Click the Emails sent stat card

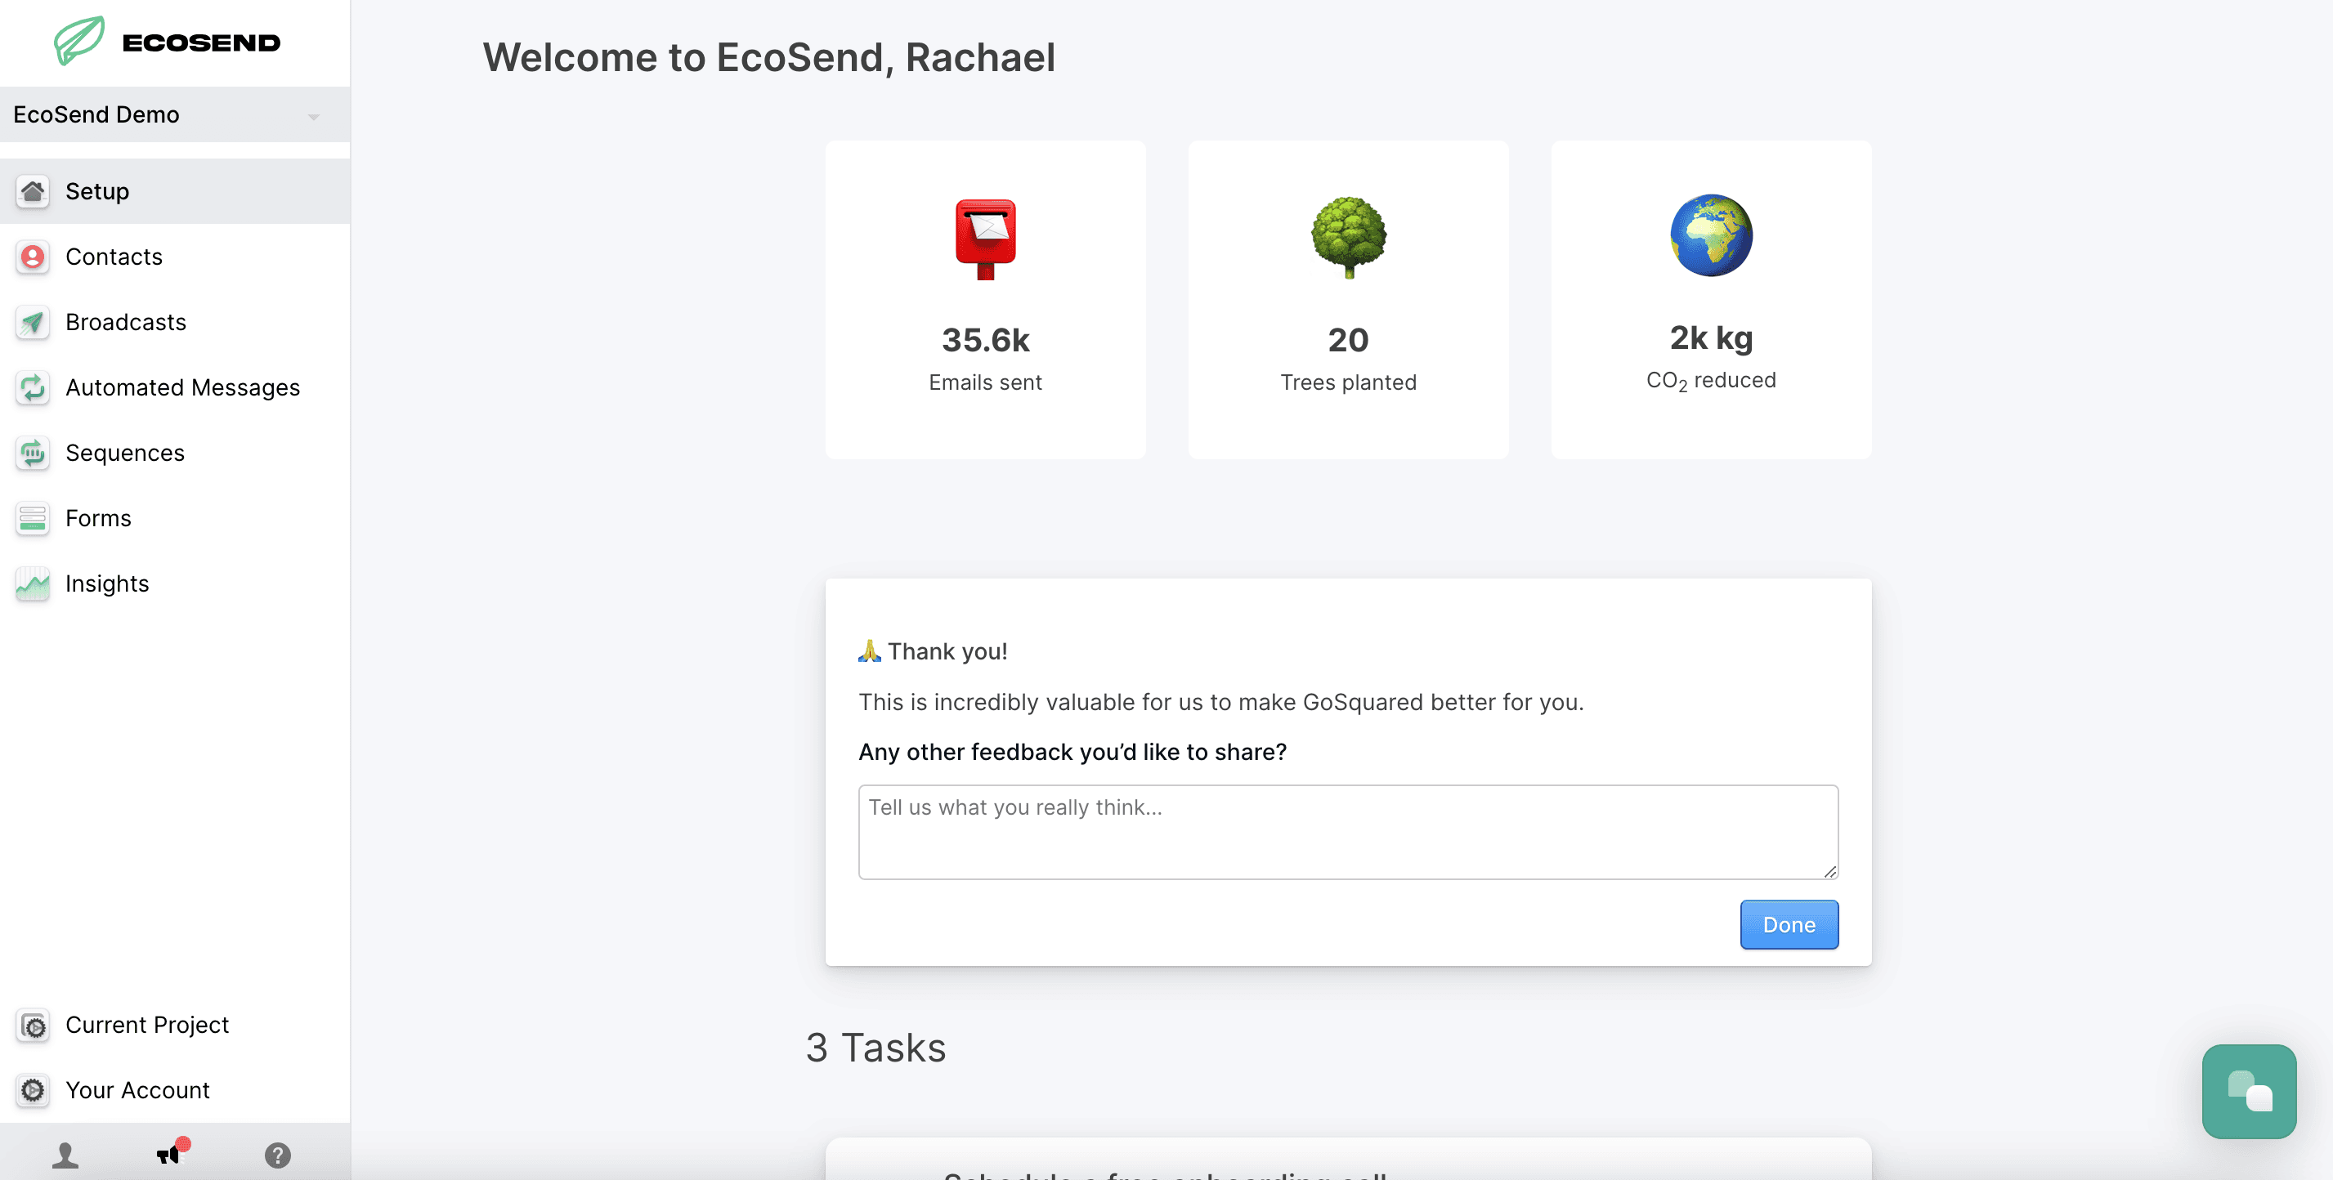[985, 300]
